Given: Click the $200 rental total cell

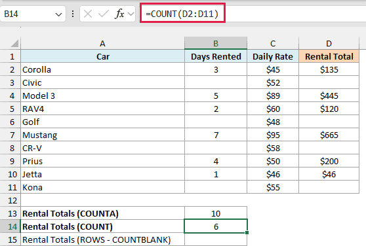Looking at the screenshot, I should point(329,161).
